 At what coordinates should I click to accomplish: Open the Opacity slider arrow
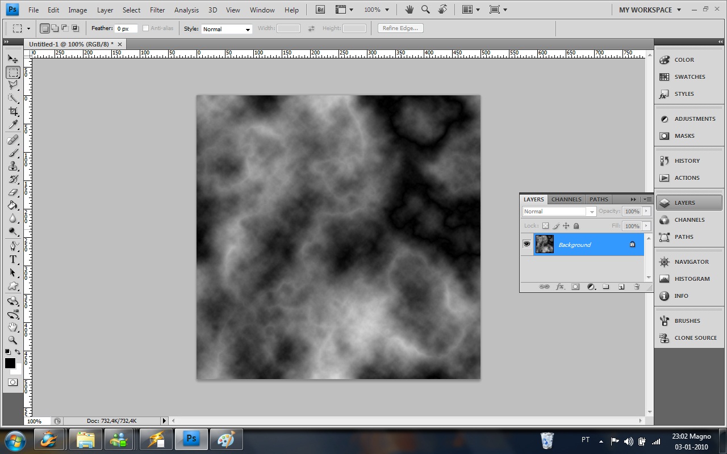click(x=646, y=211)
